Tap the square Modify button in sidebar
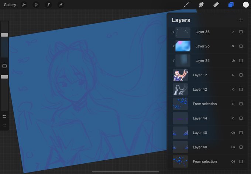Image resolution: width=251 pixels, height=174 pixels. pos(4,66)
